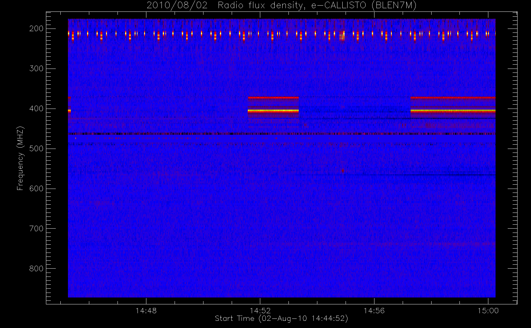The width and height of the screenshot is (531, 328).
Task: Click the yellow emission band starting near 14:52
Action: click(273, 111)
